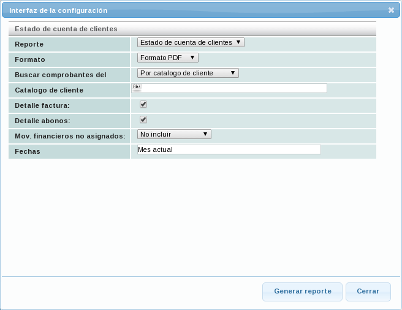Expand the Formato PDF dropdown

tap(167, 58)
